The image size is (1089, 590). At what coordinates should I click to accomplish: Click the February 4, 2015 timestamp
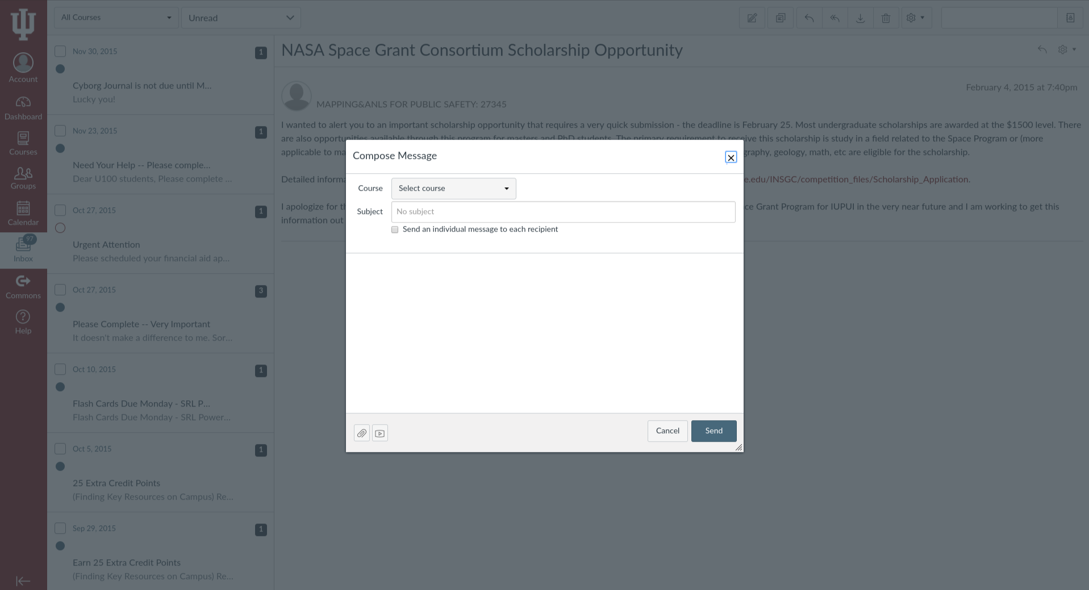pos(1021,87)
